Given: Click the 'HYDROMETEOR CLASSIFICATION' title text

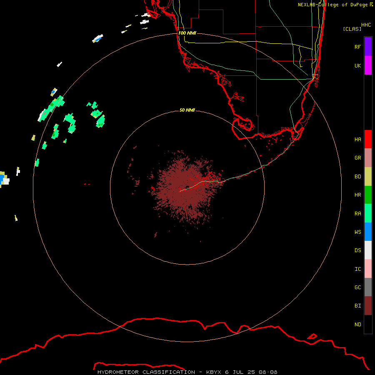Looking at the screenshot, I should tap(146, 372).
